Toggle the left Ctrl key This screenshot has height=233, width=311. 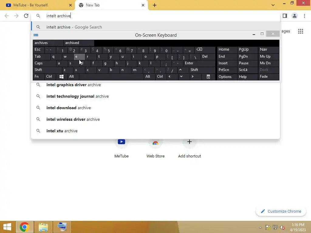coord(50,77)
